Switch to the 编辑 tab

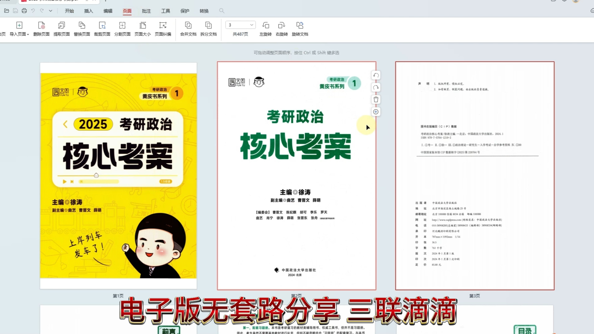tap(108, 11)
